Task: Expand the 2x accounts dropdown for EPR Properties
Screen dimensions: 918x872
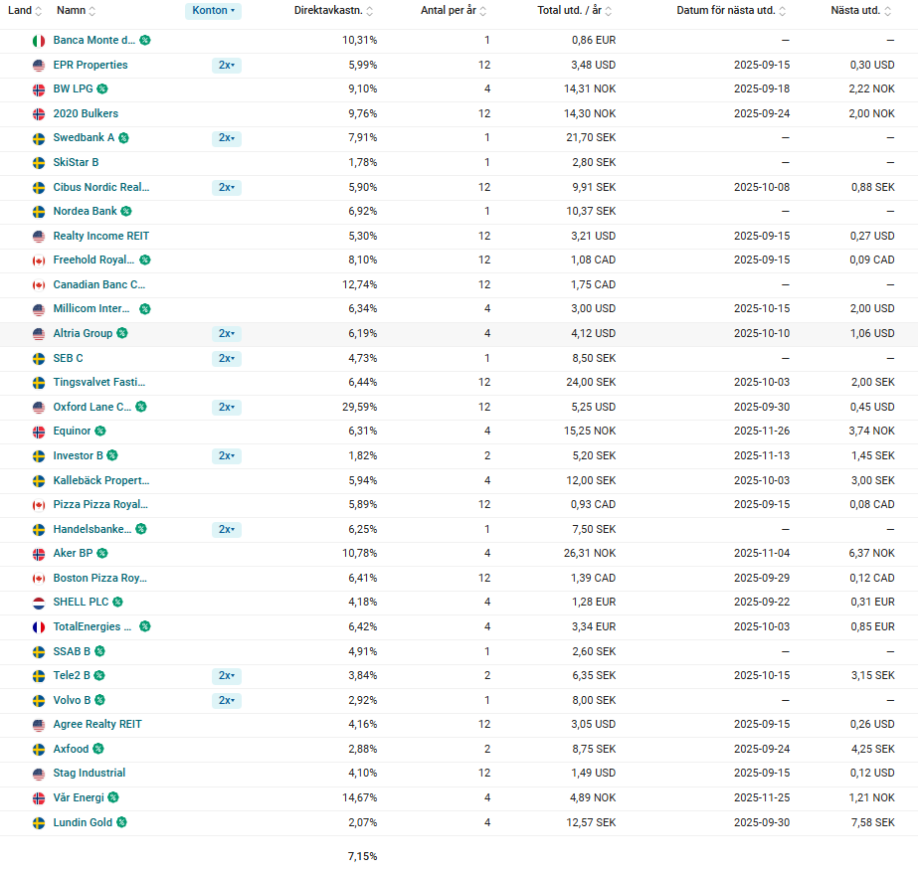Action: tap(227, 66)
